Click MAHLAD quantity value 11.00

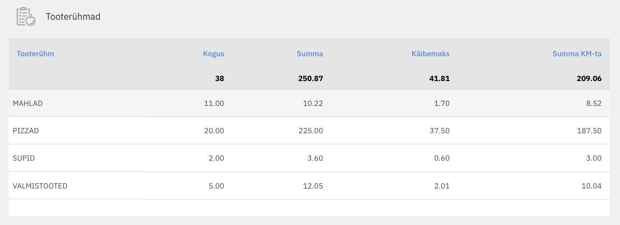[x=214, y=103]
